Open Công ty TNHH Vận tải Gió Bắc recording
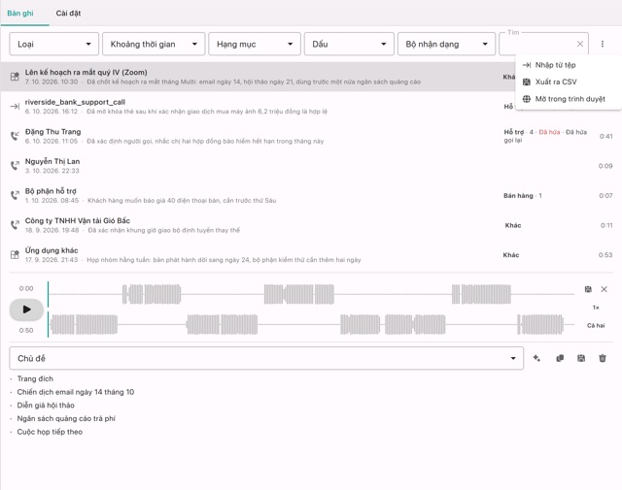622x490 pixels. [311, 225]
